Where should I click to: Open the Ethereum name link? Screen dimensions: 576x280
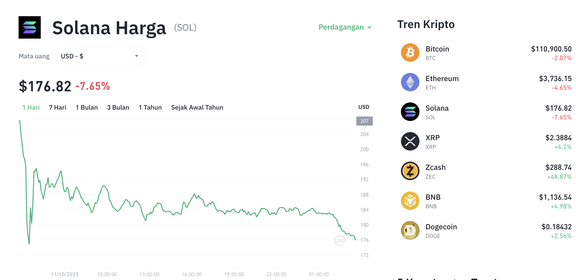click(442, 79)
